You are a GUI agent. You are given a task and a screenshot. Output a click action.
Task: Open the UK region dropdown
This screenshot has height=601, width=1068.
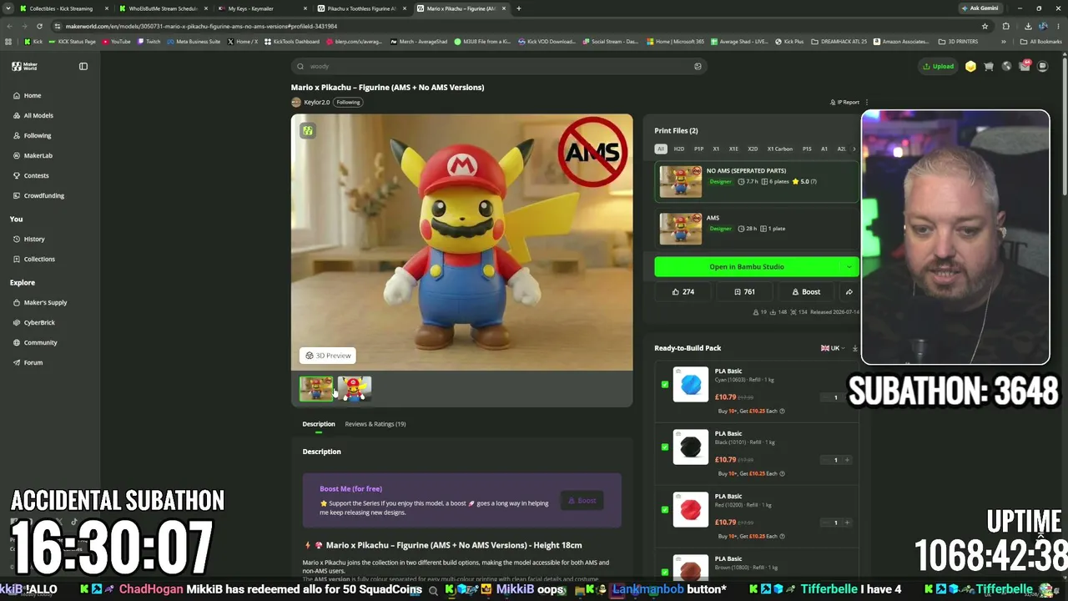(x=833, y=348)
